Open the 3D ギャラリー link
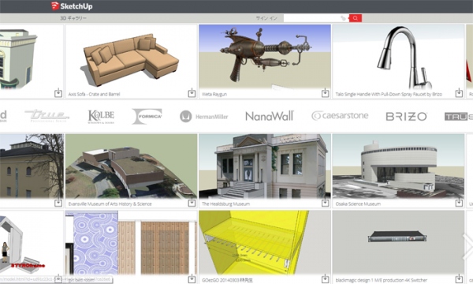 (x=73, y=18)
